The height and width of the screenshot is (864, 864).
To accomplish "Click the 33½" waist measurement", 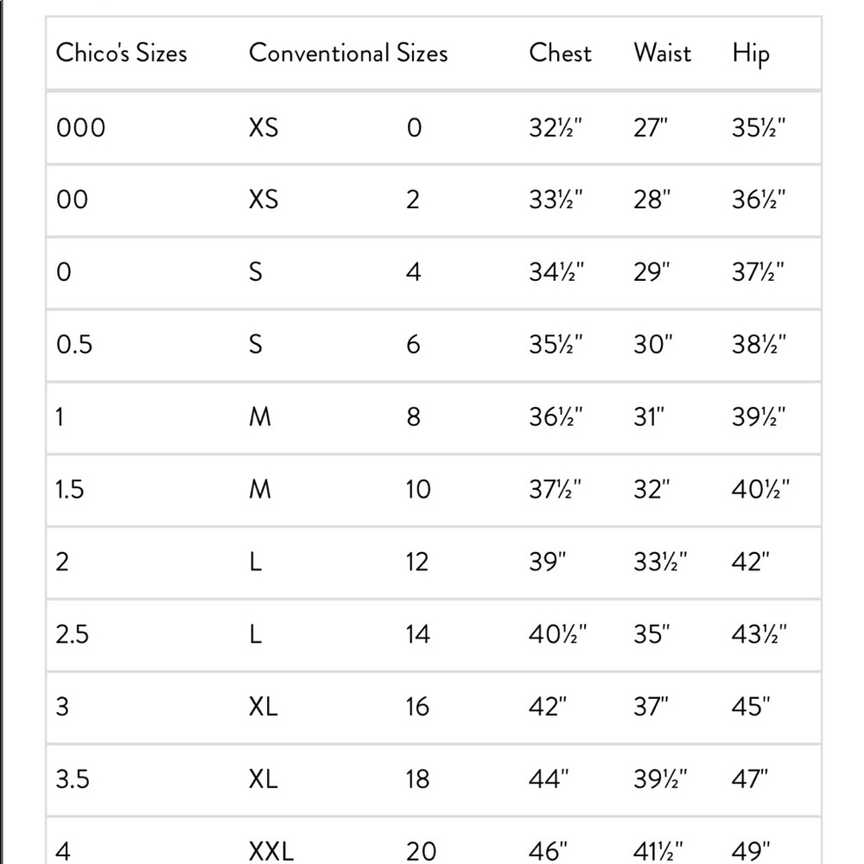I will pyautogui.click(x=660, y=562).
